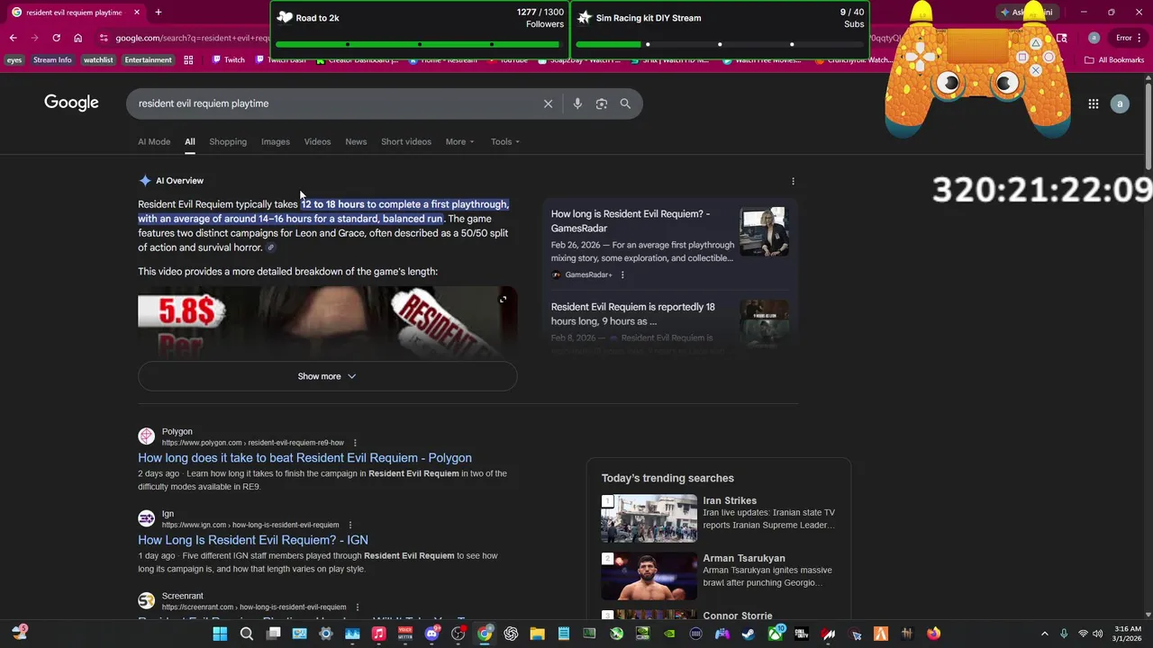Open the Entertainment bookmark folder
Screen dimensions: 1153x648
148,60
